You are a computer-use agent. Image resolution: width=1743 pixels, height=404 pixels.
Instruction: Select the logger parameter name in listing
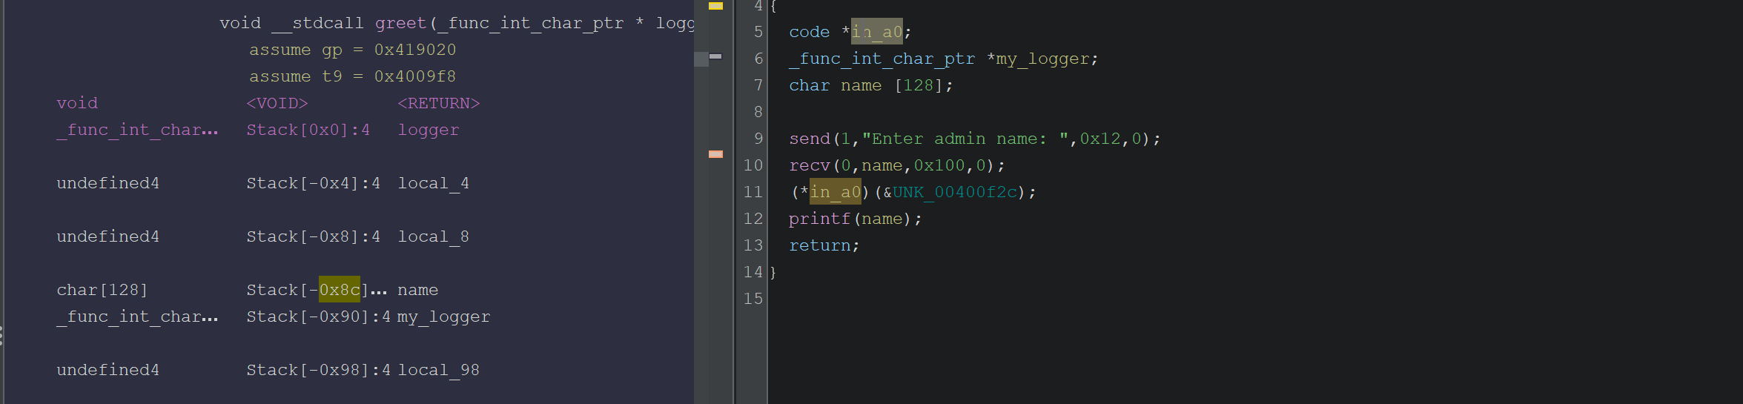[429, 130]
